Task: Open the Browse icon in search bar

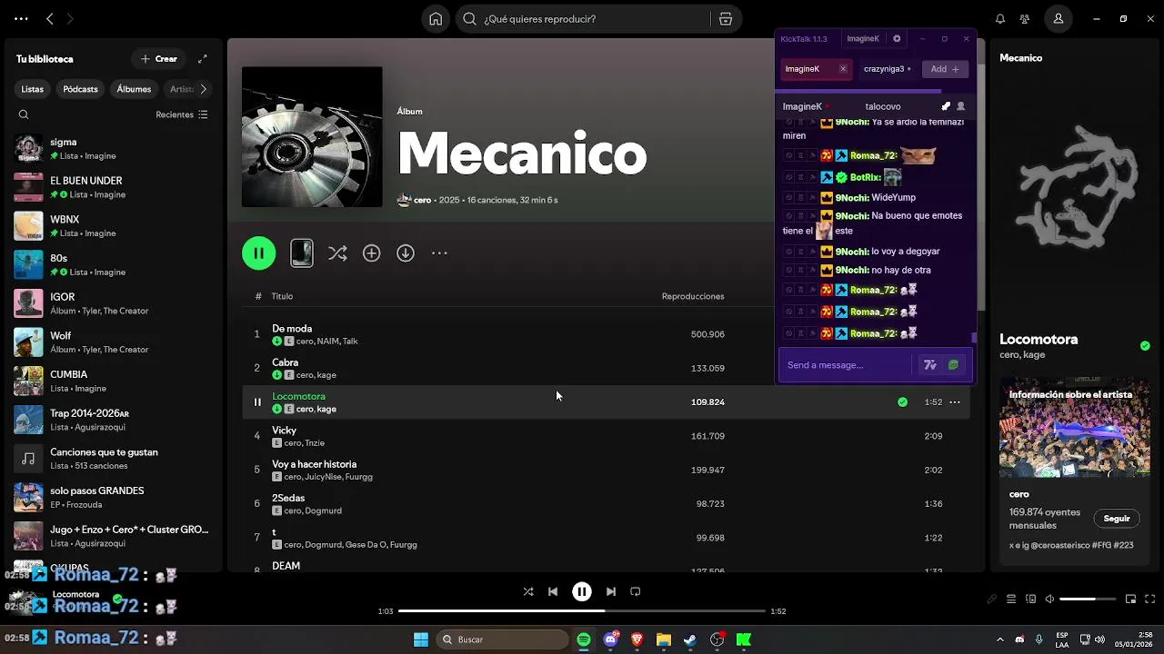Action: click(x=725, y=19)
